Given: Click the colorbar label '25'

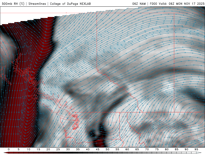Looking at the screenshot, I should click(58, 149).
